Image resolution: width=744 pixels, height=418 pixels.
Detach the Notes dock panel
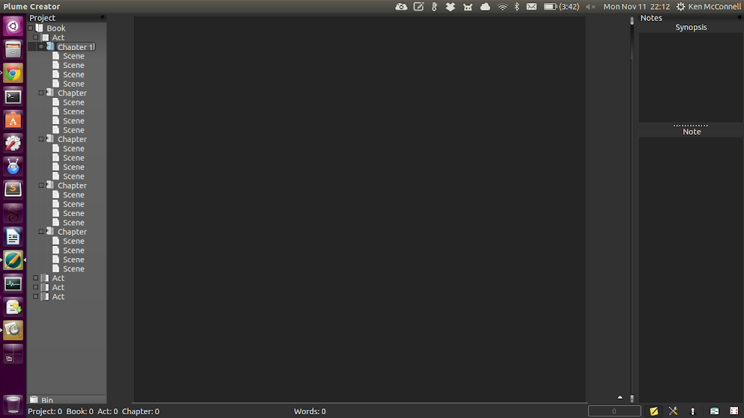[740, 17]
